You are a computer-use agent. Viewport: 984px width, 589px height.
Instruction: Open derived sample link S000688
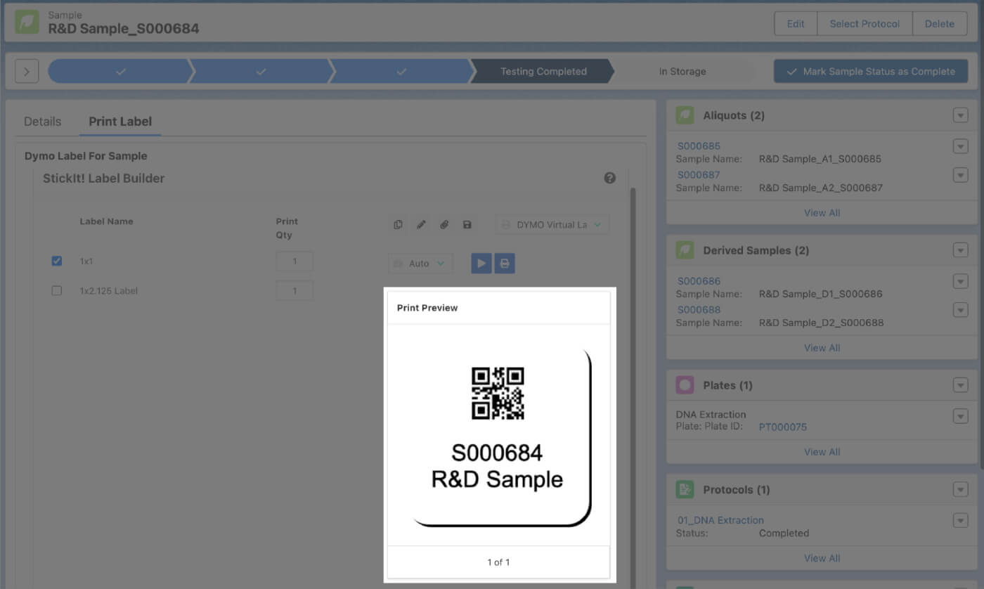click(x=699, y=310)
